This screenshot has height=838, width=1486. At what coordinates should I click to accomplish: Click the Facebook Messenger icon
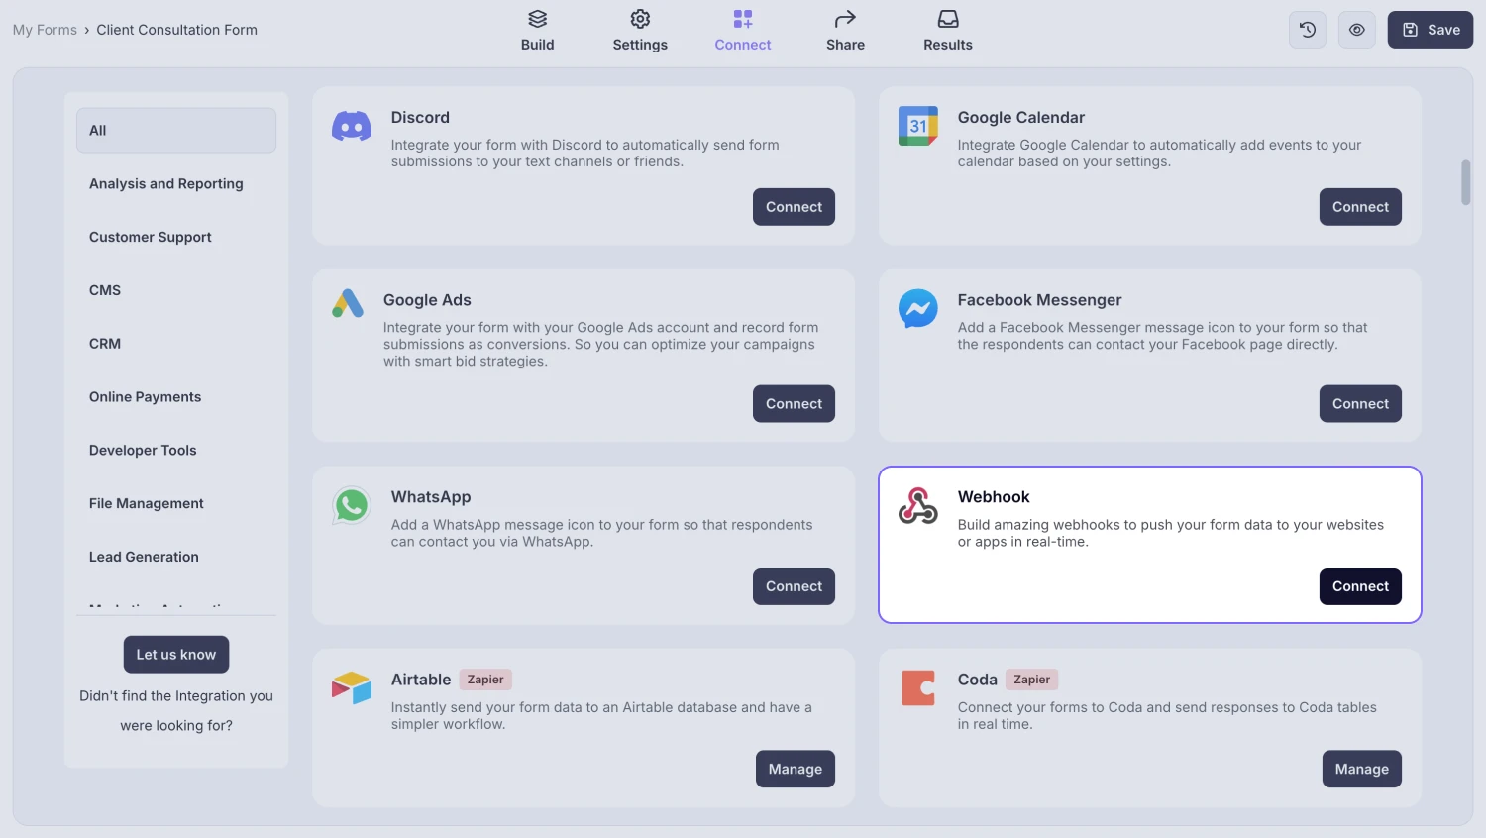tap(918, 308)
